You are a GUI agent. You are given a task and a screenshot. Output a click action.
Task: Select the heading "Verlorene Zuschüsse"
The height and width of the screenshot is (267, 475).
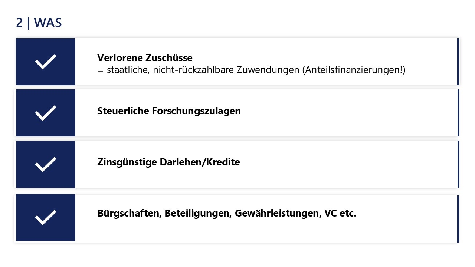click(145, 58)
